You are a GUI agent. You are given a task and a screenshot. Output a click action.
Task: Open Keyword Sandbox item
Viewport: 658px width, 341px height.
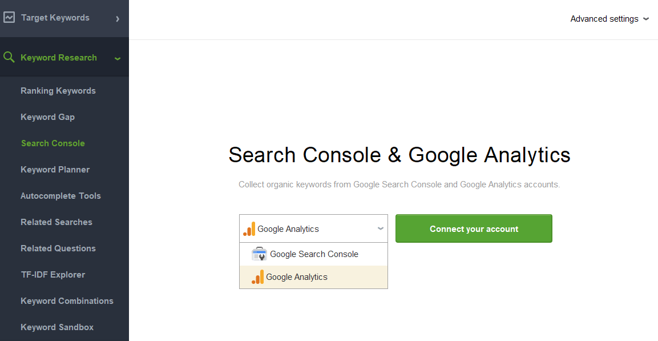[57, 327]
